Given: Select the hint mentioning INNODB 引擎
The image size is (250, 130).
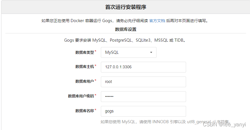Looking at the screenshot, I should coord(165,122).
